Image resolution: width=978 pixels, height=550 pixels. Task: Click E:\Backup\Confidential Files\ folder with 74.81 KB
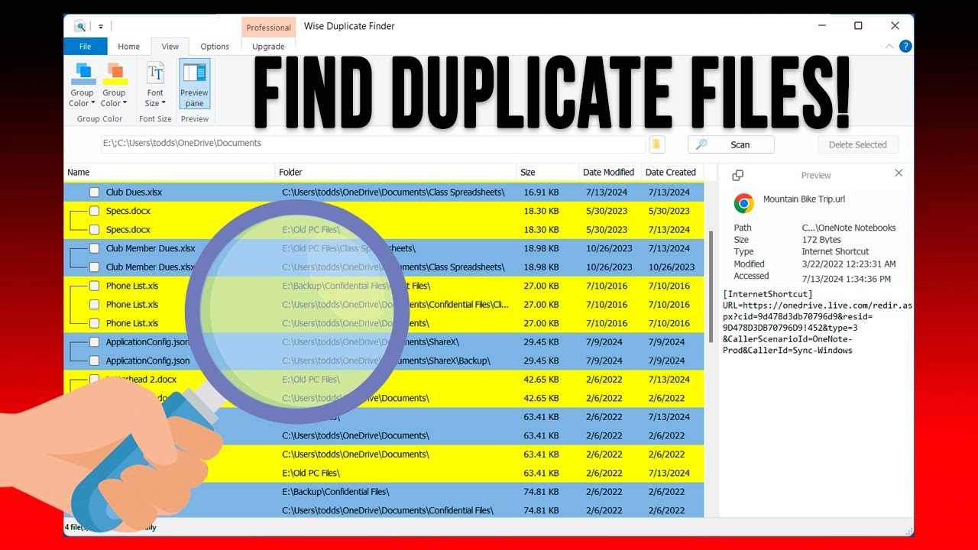click(x=335, y=492)
